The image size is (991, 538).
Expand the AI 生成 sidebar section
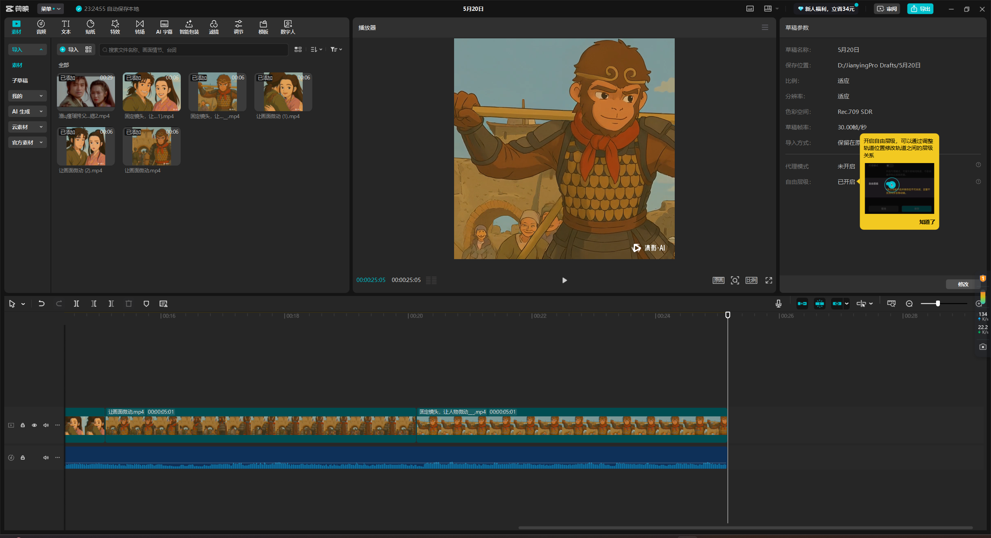tap(27, 112)
